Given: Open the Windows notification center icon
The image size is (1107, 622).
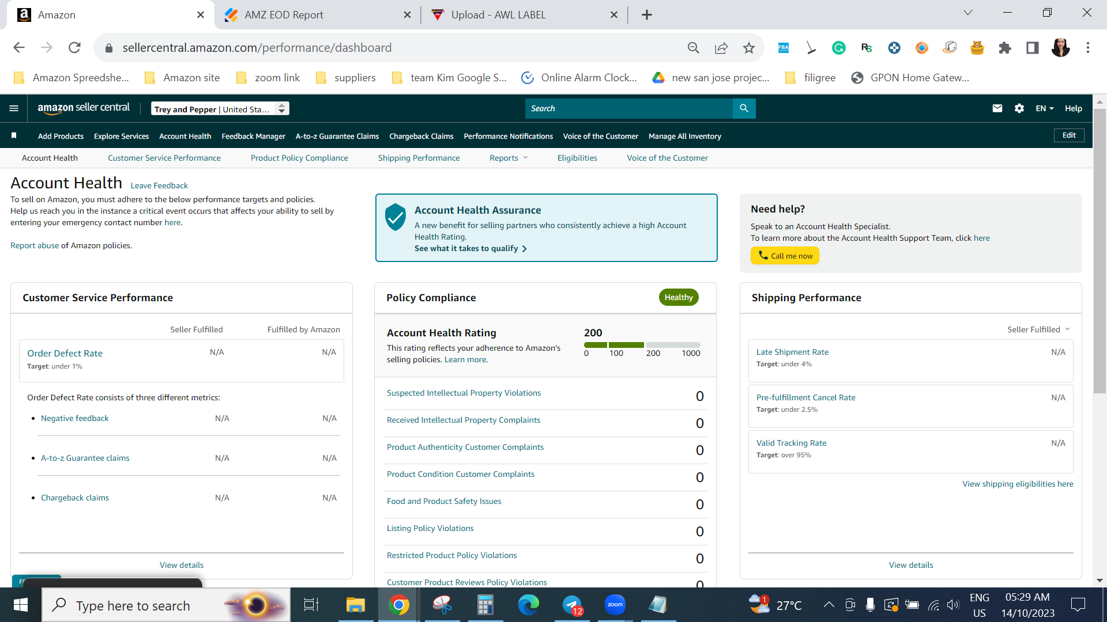Looking at the screenshot, I should pos(1078,605).
